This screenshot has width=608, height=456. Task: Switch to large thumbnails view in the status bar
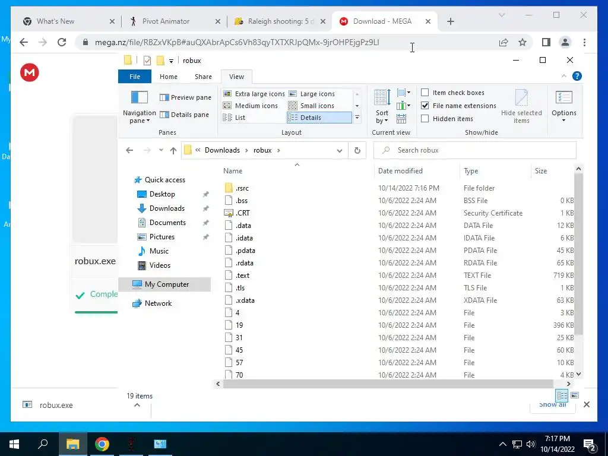(x=575, y=395)
